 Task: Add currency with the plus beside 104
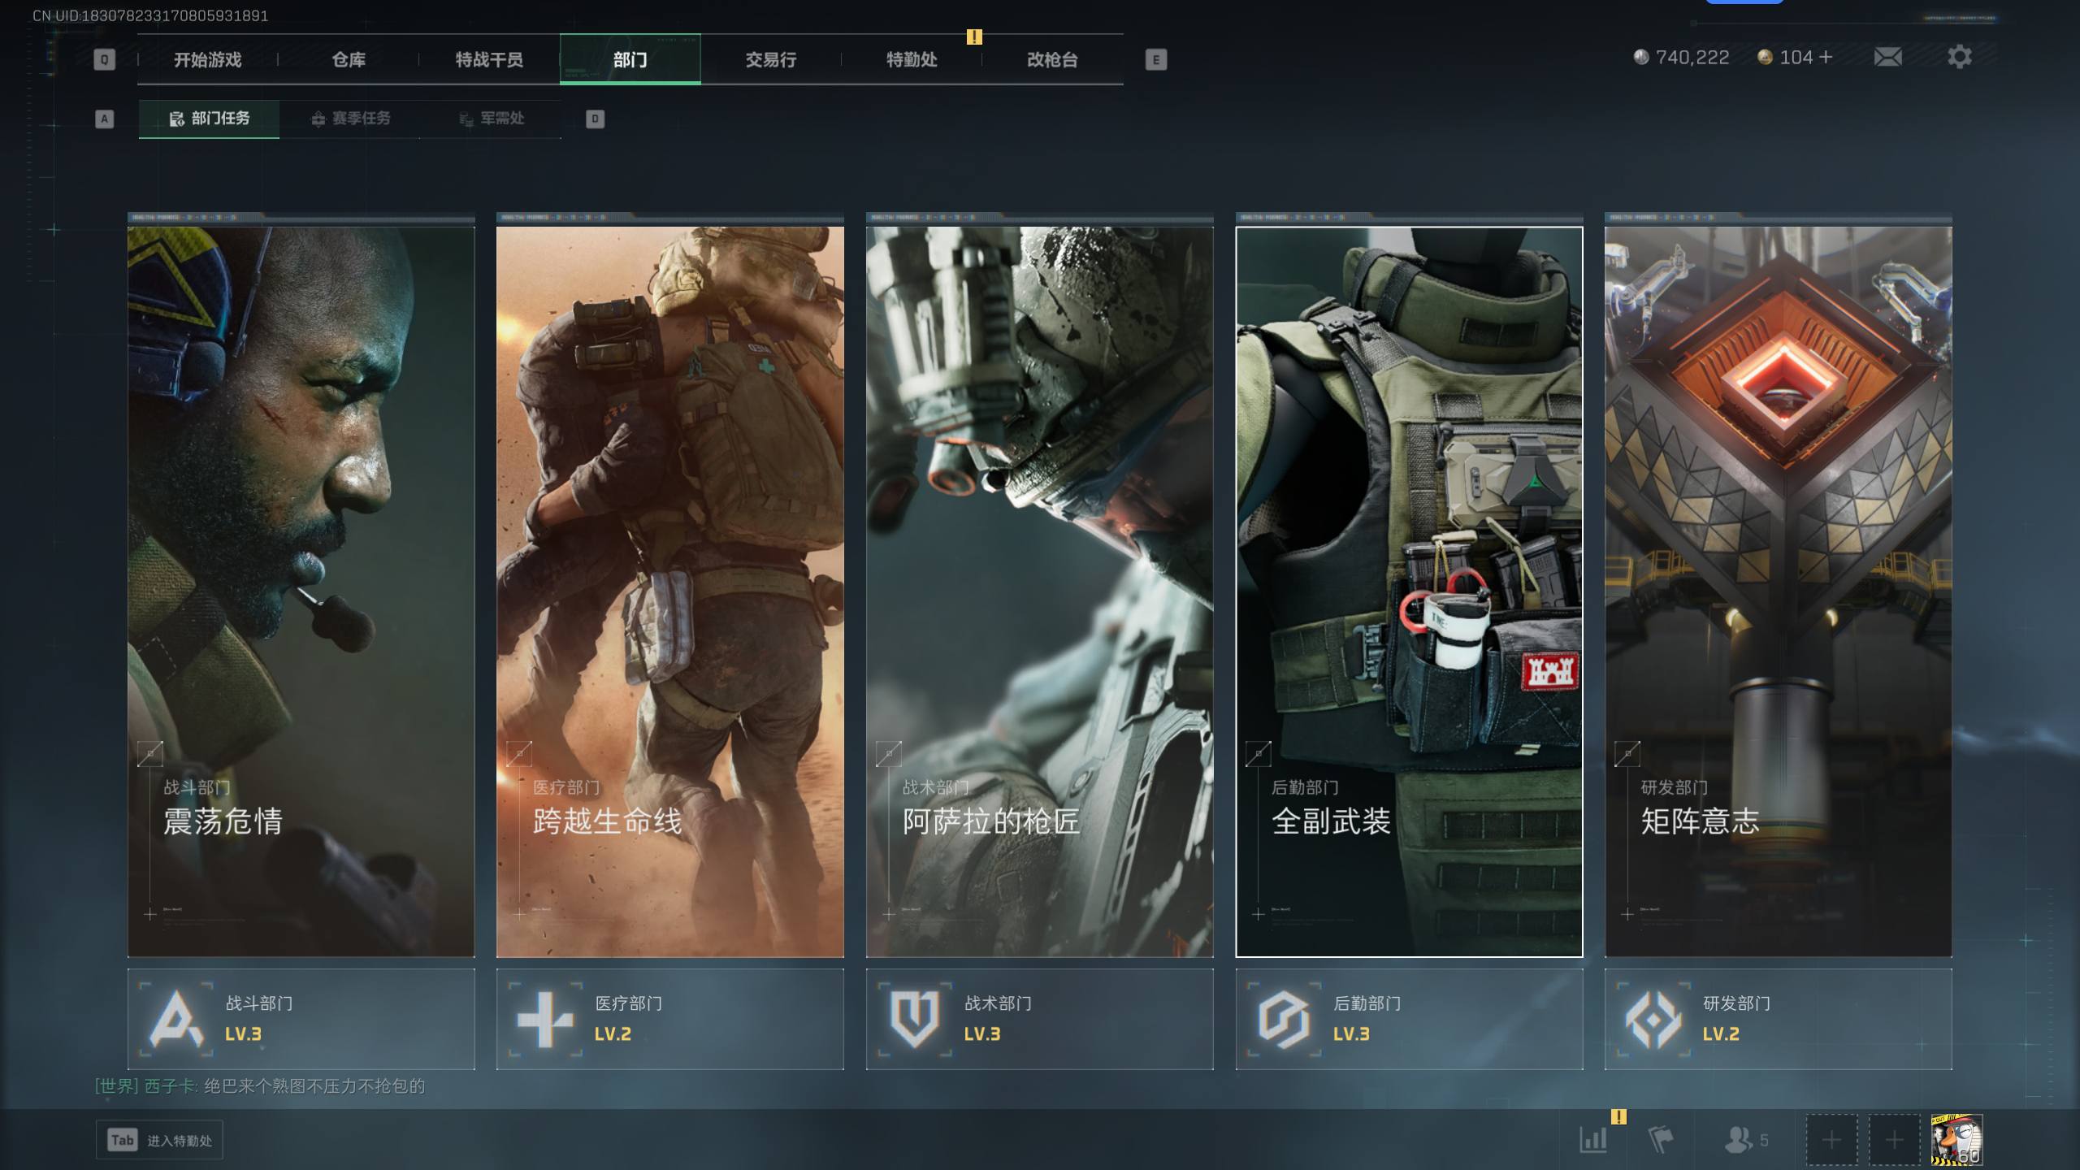click(1826, 57)
